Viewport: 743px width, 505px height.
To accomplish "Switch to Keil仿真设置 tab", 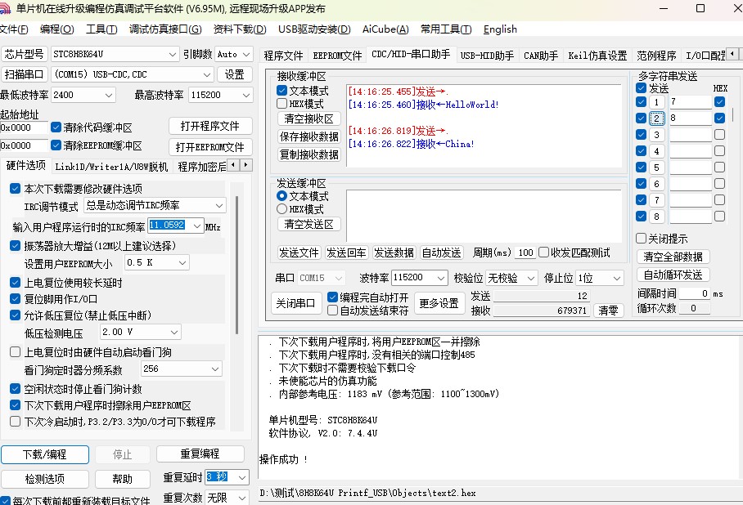I will pyautogui.click(x=597, y=56).
